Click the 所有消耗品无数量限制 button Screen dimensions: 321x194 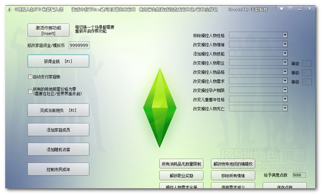[x=181, y=164]
